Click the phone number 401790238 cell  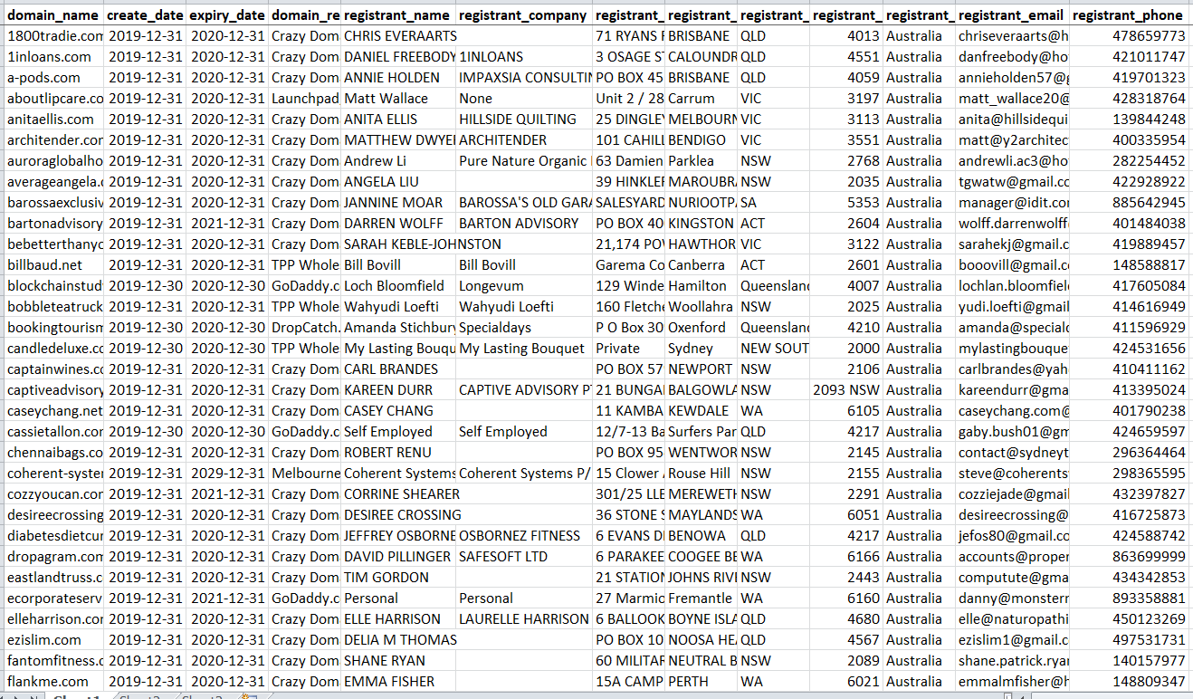click(1130, 411)
